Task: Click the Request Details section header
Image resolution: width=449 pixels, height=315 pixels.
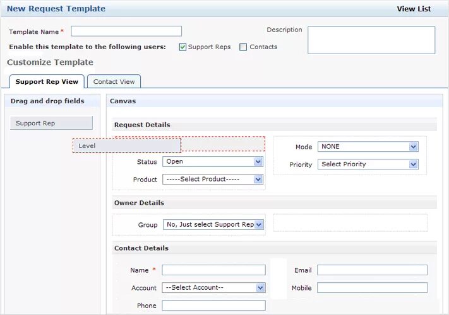Action: click(x=274, y=125)
